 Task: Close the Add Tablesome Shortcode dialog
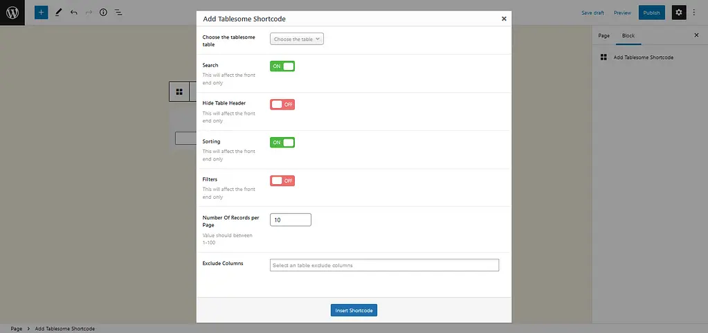504,19
